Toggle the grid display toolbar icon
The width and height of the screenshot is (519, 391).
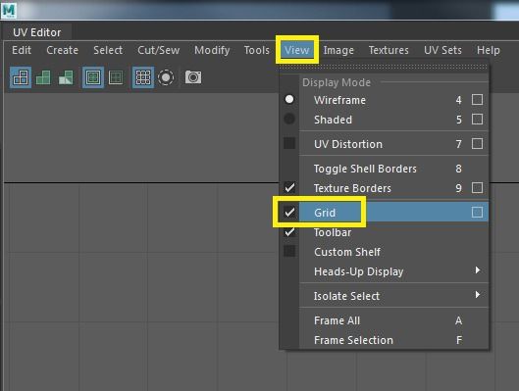pyautogui.click(x=143, y=77)
